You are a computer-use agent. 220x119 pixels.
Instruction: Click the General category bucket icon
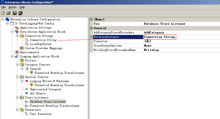[27, 69]
